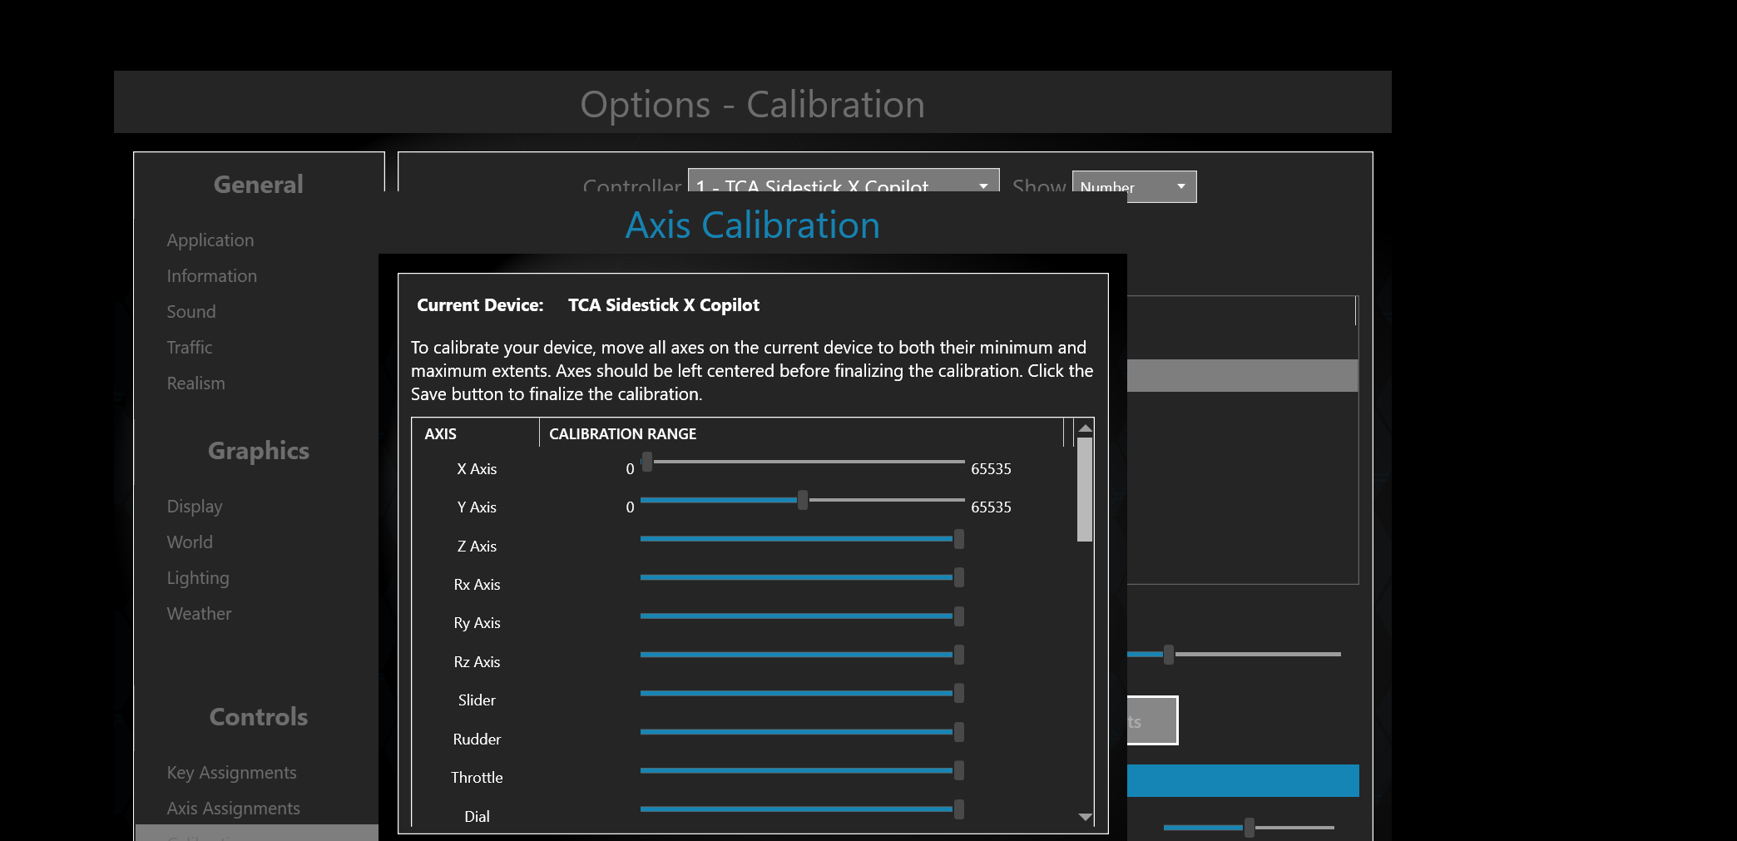This screenshot has height=841, width=1737.
Task: Click the Dial calibration slider
Action: [x=803, y=809]
